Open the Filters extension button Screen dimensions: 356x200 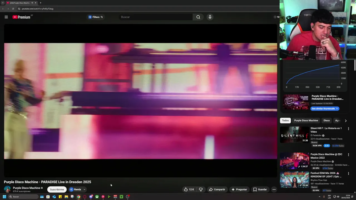96,17
